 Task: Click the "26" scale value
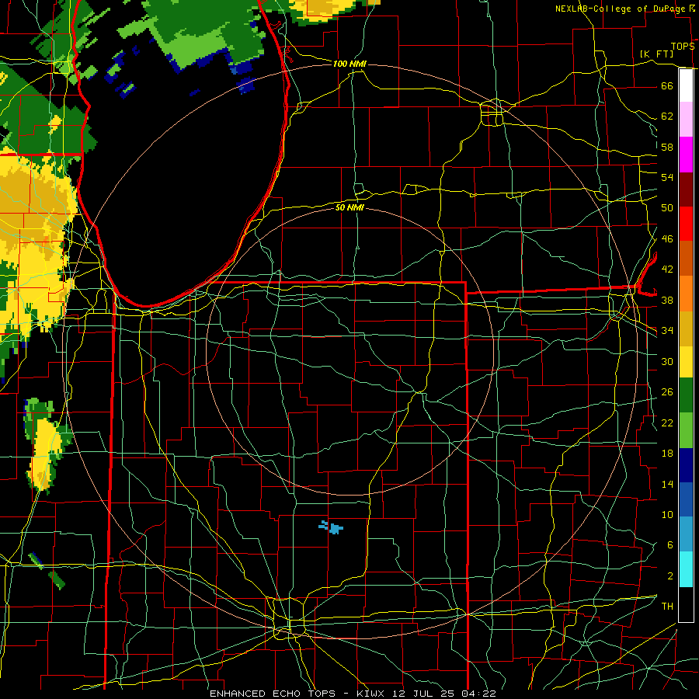pos(667,392)
